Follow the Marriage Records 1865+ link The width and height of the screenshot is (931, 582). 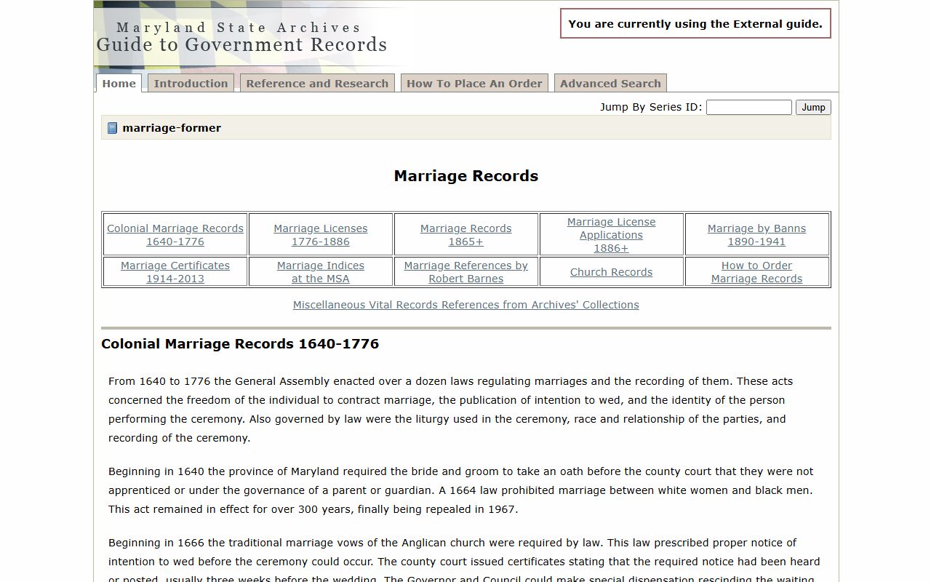[466, 235]
